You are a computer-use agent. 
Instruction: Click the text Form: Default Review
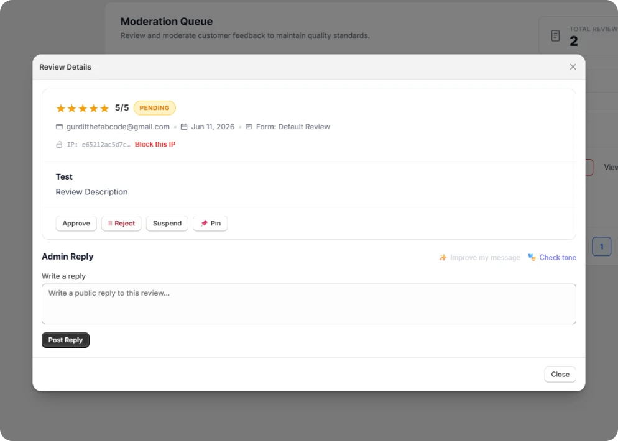pyautogui.click(x=293, y=127)
